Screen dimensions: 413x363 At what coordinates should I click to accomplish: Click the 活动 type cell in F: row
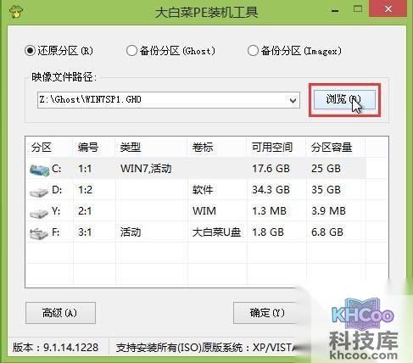coord(131,232)
